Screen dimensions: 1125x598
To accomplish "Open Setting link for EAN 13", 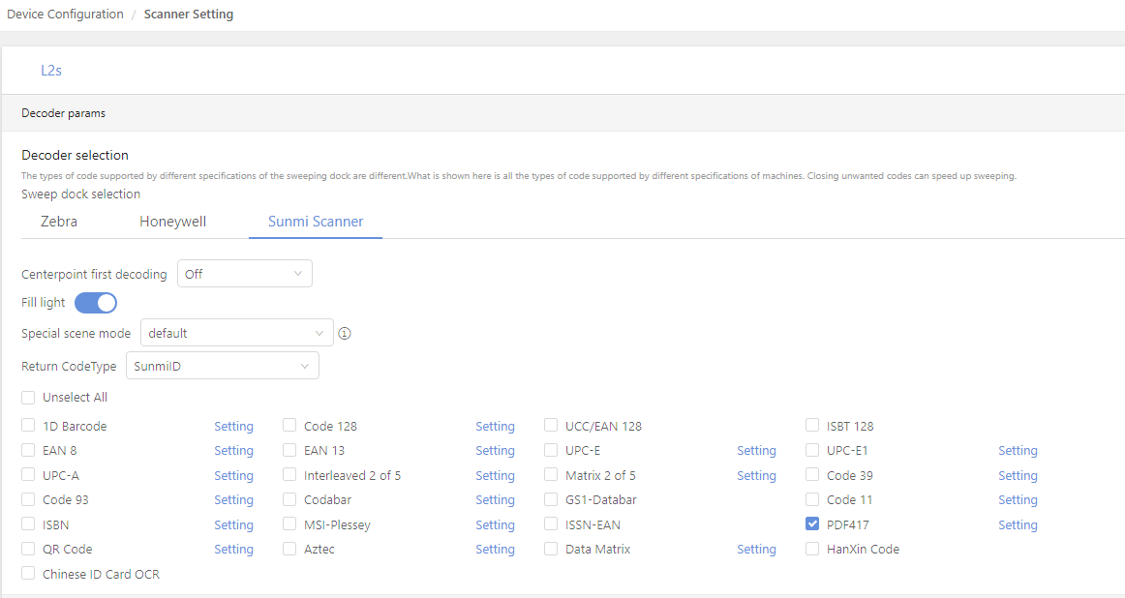I will [495, 451].
